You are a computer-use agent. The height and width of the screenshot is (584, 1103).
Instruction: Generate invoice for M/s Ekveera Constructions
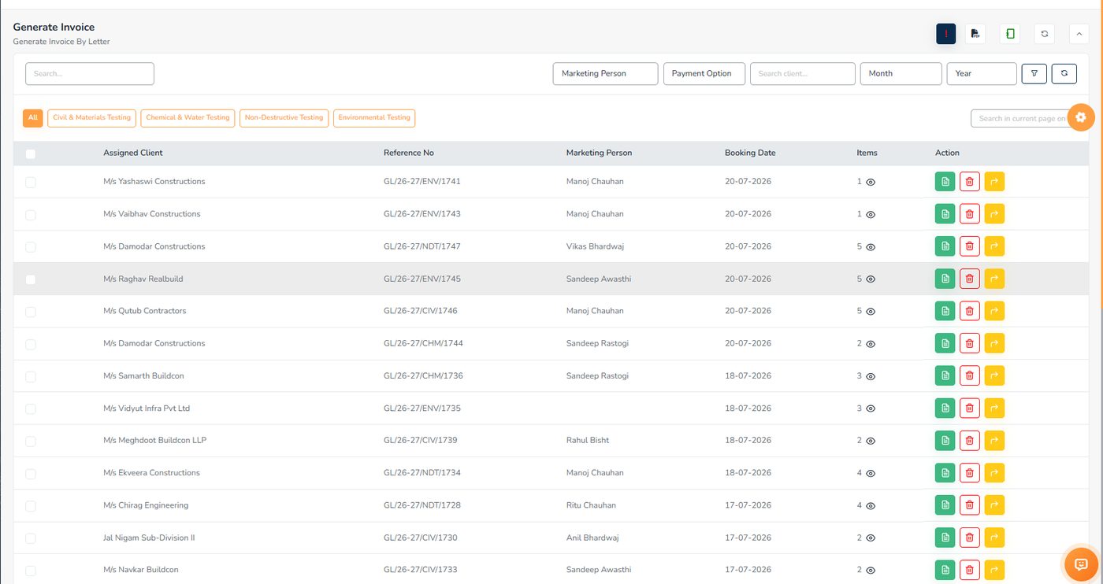click(x=945, y=473)
